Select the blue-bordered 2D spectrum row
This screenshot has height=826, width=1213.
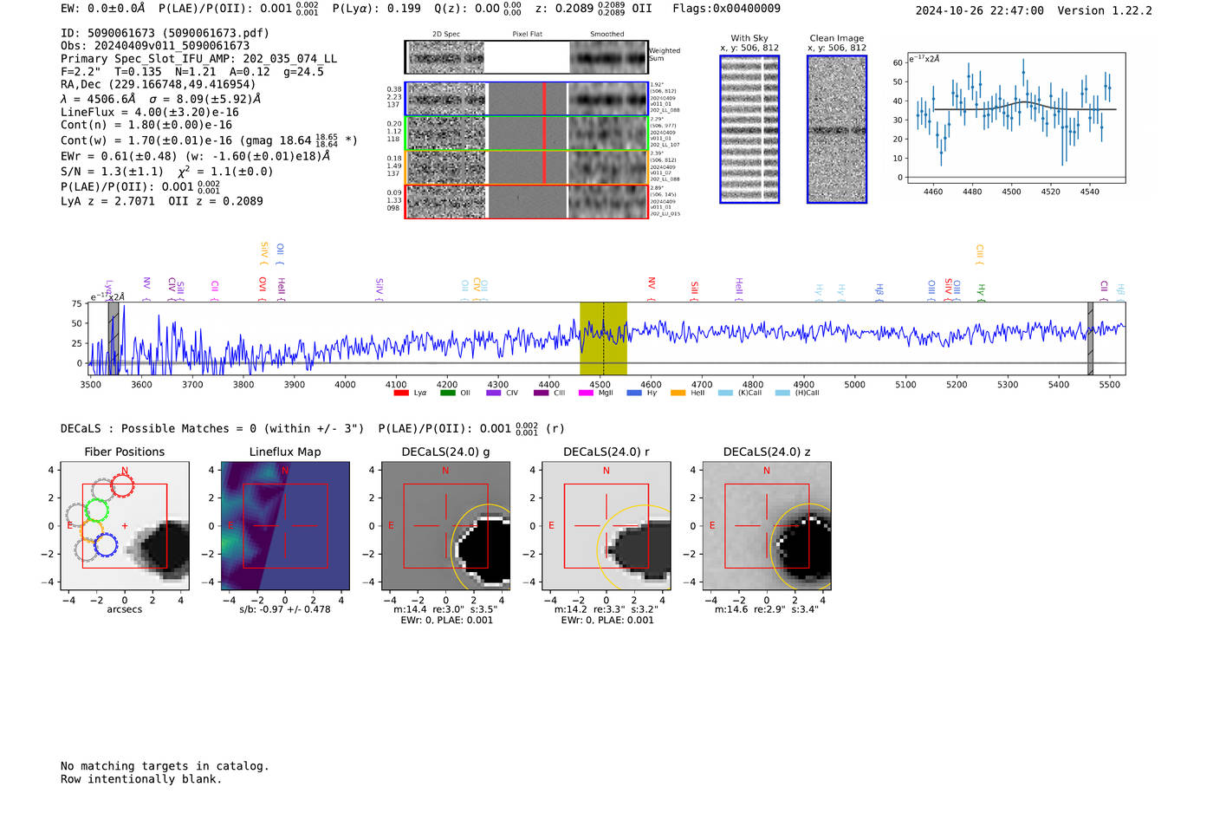(x=527, y=99)
